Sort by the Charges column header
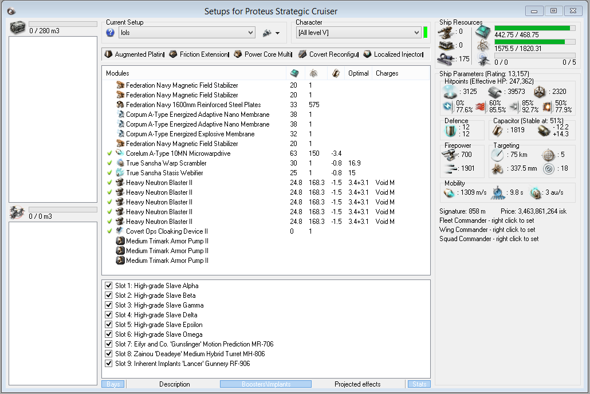The image size is (590, 394). pos(387,73)
